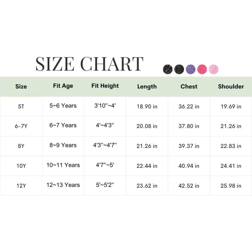Select the second black glitter swatch
The width and height of the screenshot is (252, 252).
(x=179, y=69)
